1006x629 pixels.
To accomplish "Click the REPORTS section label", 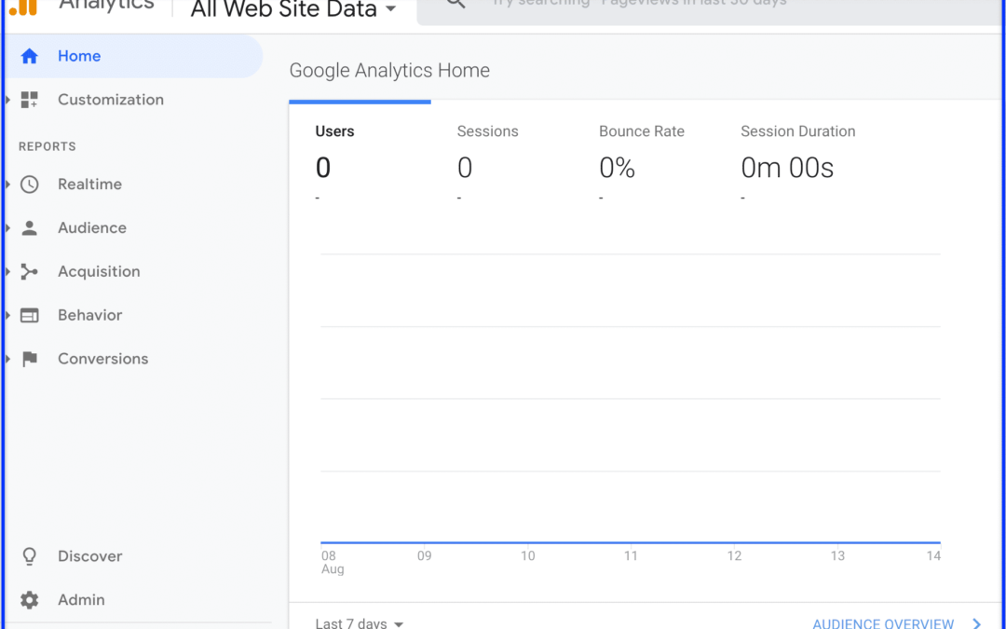I will [48, 146].
